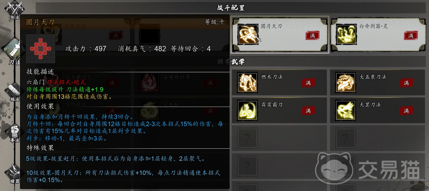Click the 满 badge on 白帝剑器·灵 slot

click(x=411, y=36)
